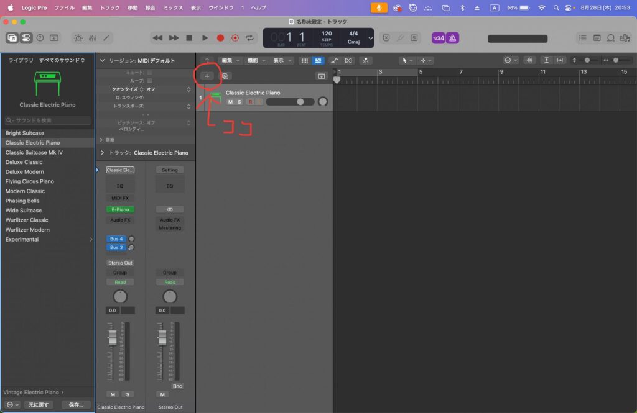Viewport: 637px width, 413px height.
Task: Click the 保存 save button in Library
Action: pyautogui.click(x=76, y=405)
